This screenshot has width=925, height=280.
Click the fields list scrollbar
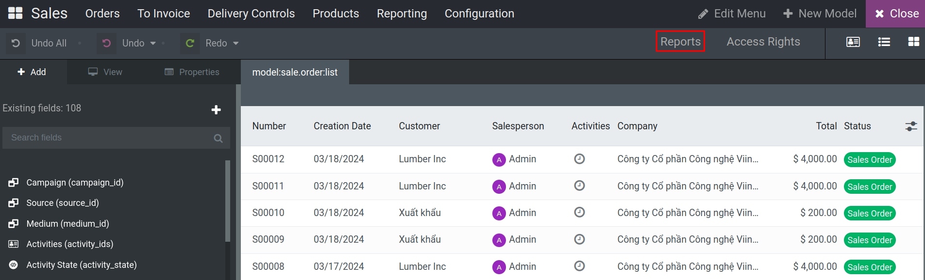tap(228, 201)
